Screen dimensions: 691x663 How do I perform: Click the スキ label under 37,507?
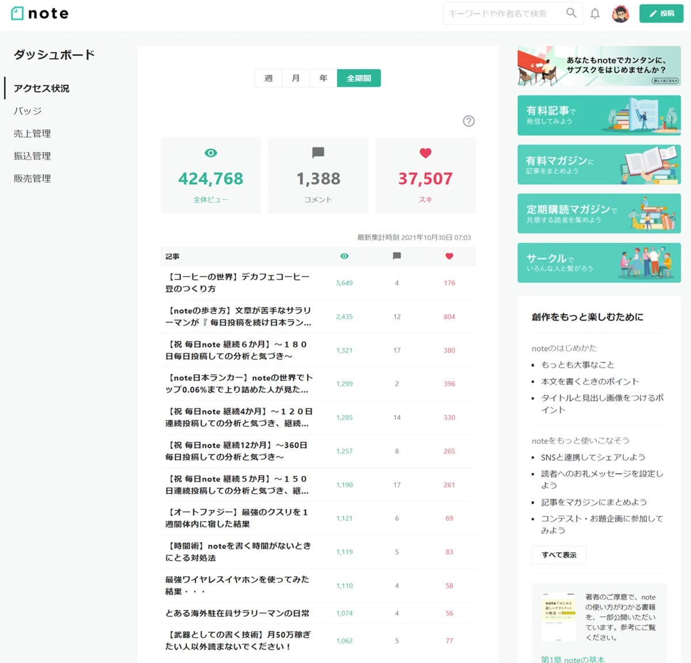pyautogui.click(x=426, y=199)
